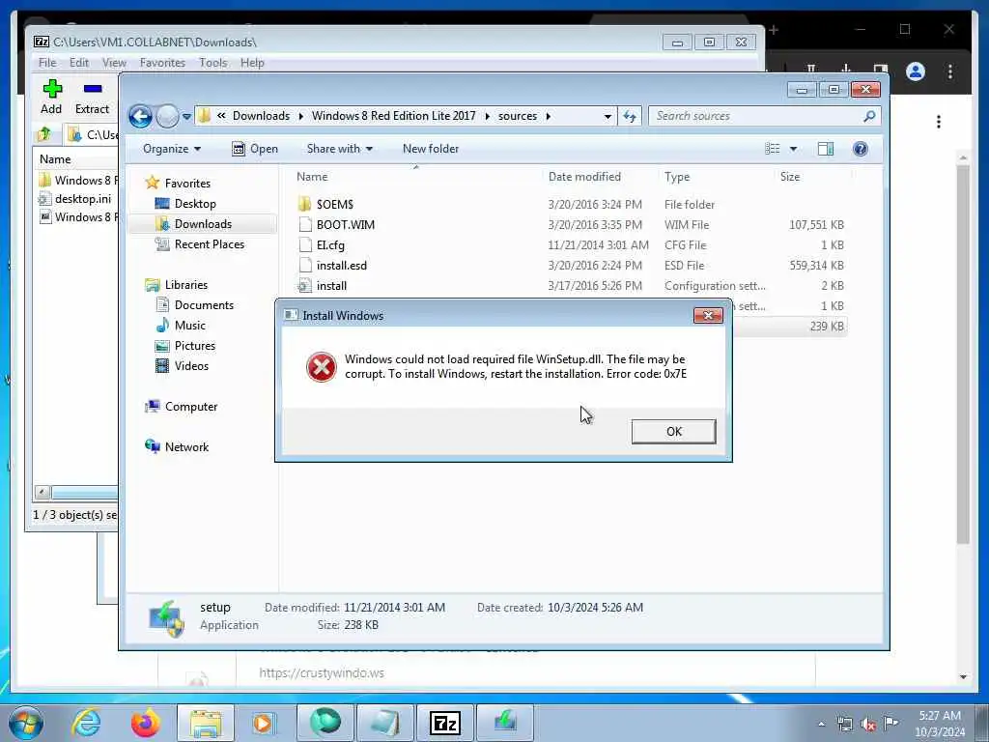Select Libraries in navigation pane

tap(186, 285)
